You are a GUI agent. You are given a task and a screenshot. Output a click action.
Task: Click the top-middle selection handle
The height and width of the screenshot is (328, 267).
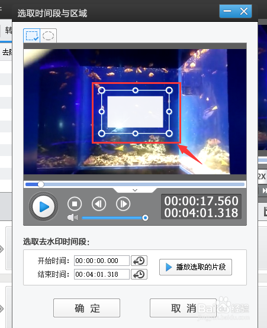pos(136,90)
